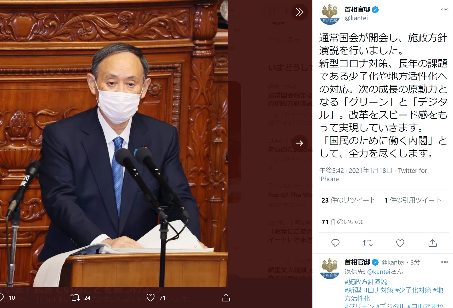Go to the next photo with the arrow
Viewport: 453px width, 308px height.
coord(299,143)
